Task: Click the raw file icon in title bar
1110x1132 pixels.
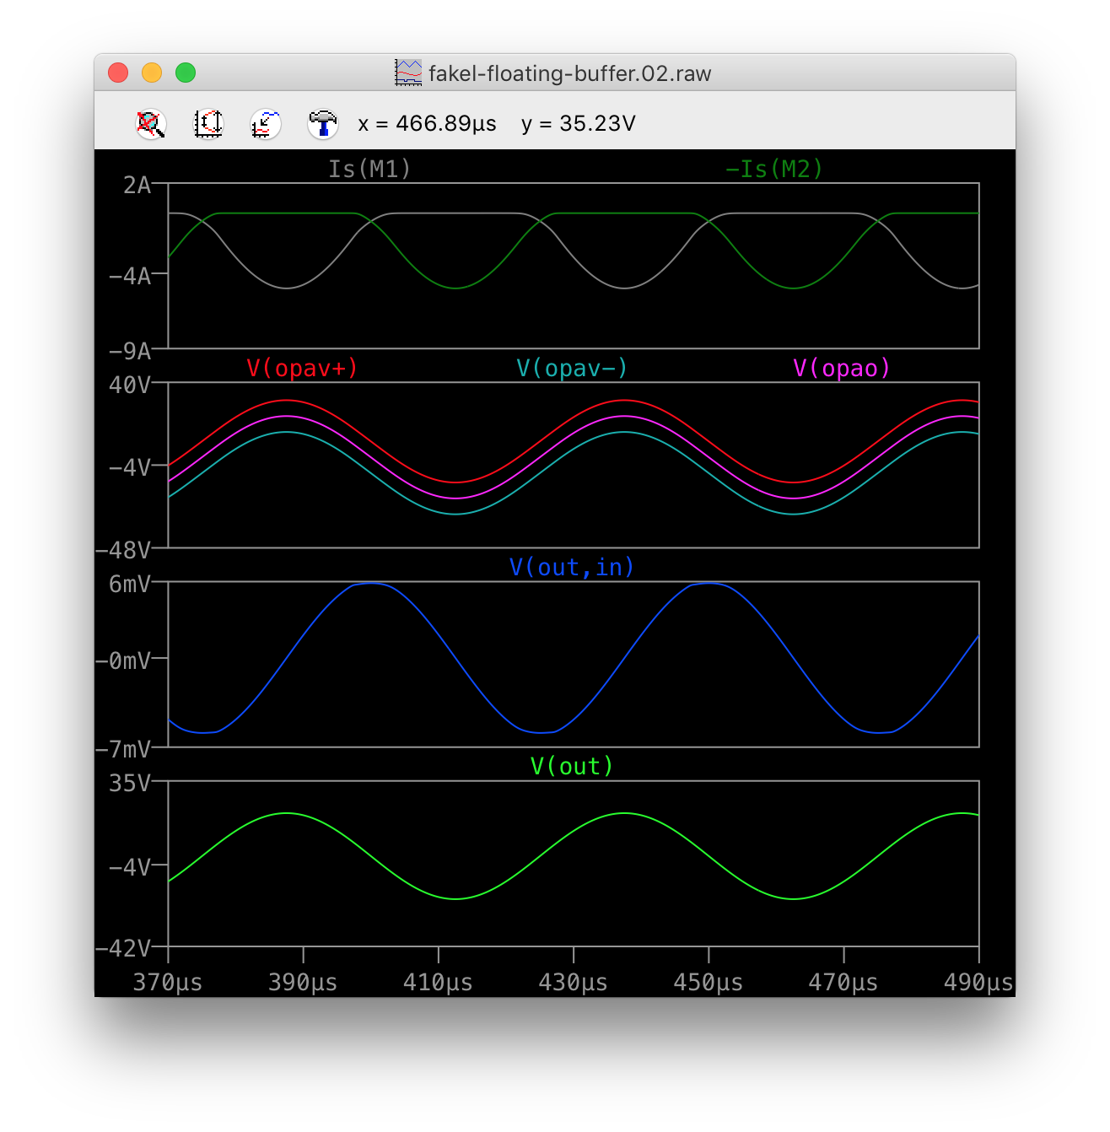Action: tap(408, 73)
